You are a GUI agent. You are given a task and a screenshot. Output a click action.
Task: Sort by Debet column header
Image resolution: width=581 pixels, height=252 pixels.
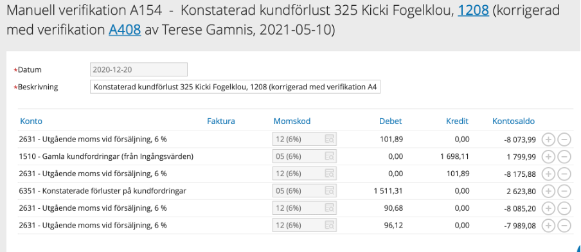pos(391,122)
